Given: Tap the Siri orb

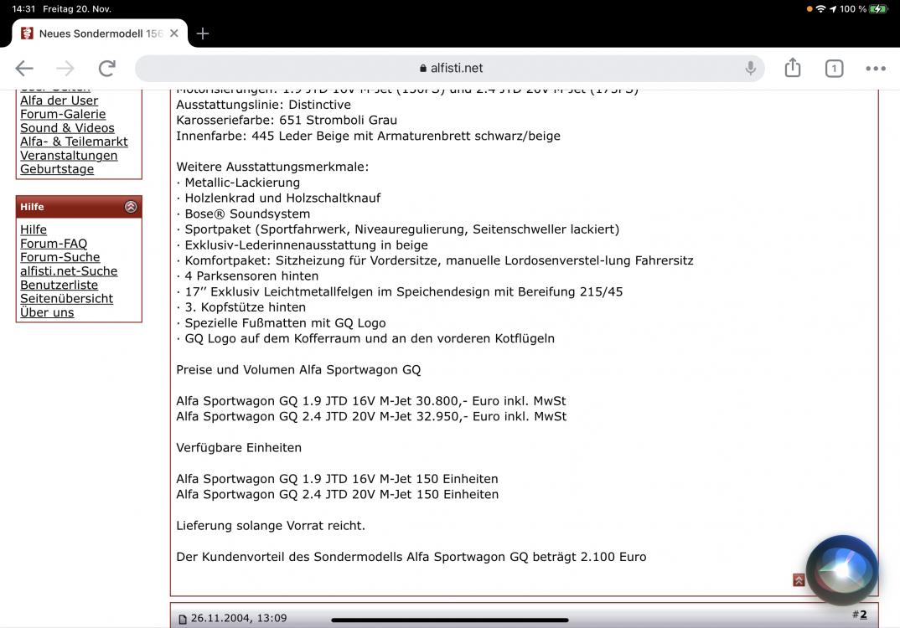Looking at the screenshot, I should [x=841, y=569].
